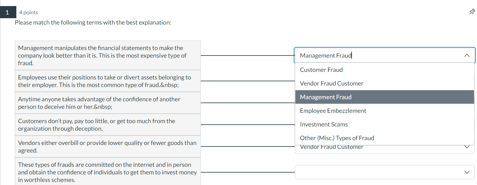The image size is (477, 185).
Task: Click the management manipulates financial statements description
Action: pyautogui.click(x=108, y=55)
